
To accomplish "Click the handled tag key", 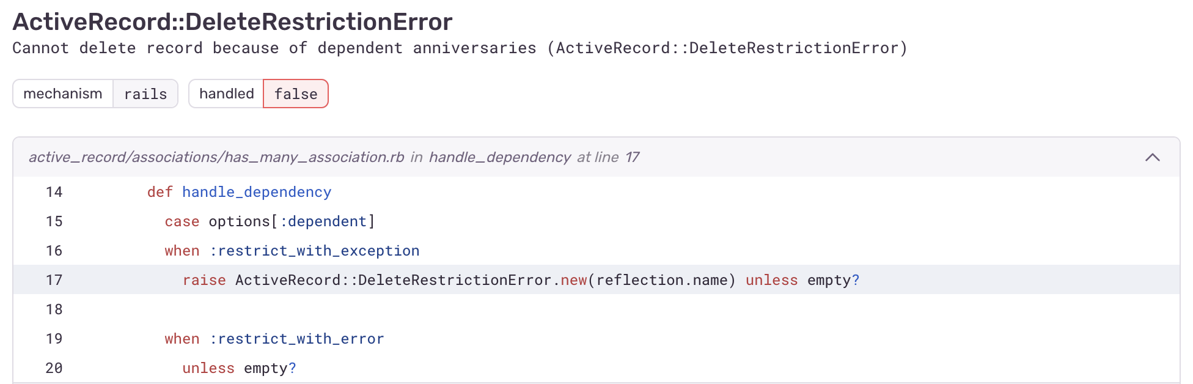I will pyautogui.click(x=226, y=94).
